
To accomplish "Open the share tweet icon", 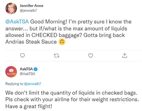I will (125, 55).
